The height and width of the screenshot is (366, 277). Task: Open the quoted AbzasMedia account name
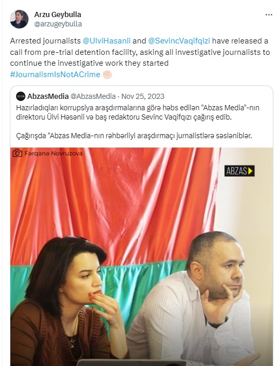tap(48, 96)
